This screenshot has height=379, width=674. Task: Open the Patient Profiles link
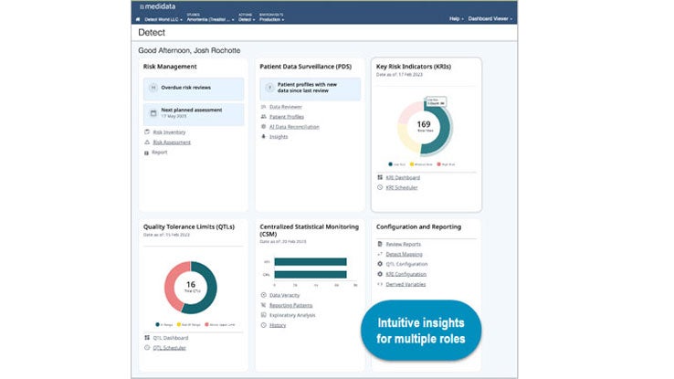coord(287,117)
